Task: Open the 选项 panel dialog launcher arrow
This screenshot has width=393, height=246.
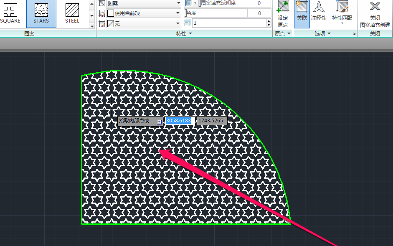Action: pyautogui.click(x=354, y=33)
